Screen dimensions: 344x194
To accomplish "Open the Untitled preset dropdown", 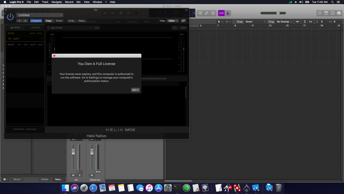I will 40,15.
